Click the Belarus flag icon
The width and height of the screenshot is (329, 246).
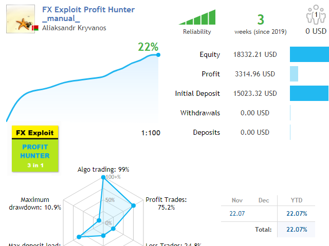click(35, 28)
